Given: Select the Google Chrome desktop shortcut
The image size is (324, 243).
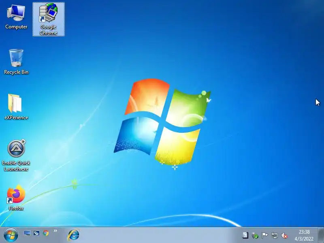Looking at the screenshot, I should coord(49,19).
